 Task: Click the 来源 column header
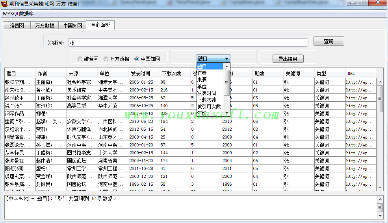point(82,73)
